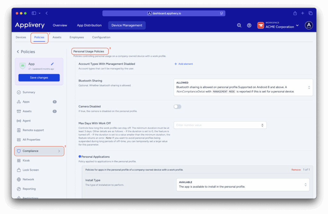Open a new Safari tab with plus icon
This screenshot has width=328, height=214.
(303, 13)
